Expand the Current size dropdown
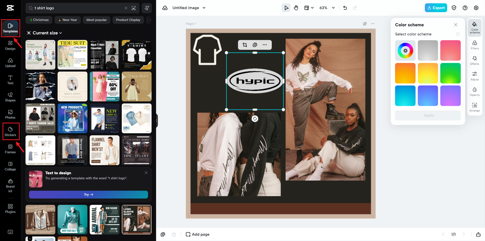The image size is (485, 241). click(x=44, y=33)
